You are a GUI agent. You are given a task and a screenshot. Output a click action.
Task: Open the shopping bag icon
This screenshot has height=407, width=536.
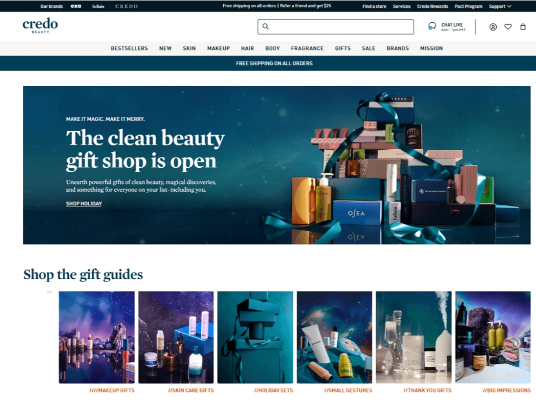[523, 27]
